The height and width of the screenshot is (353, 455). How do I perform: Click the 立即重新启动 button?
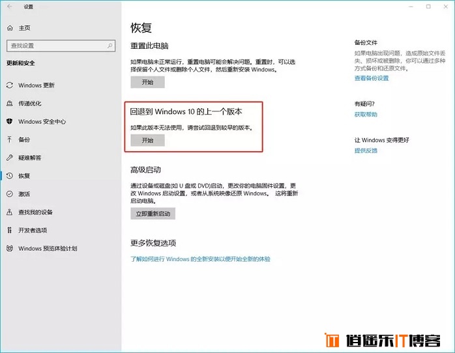[153, 214]
